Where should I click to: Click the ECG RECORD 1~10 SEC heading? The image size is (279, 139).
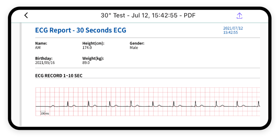point(59,76)
